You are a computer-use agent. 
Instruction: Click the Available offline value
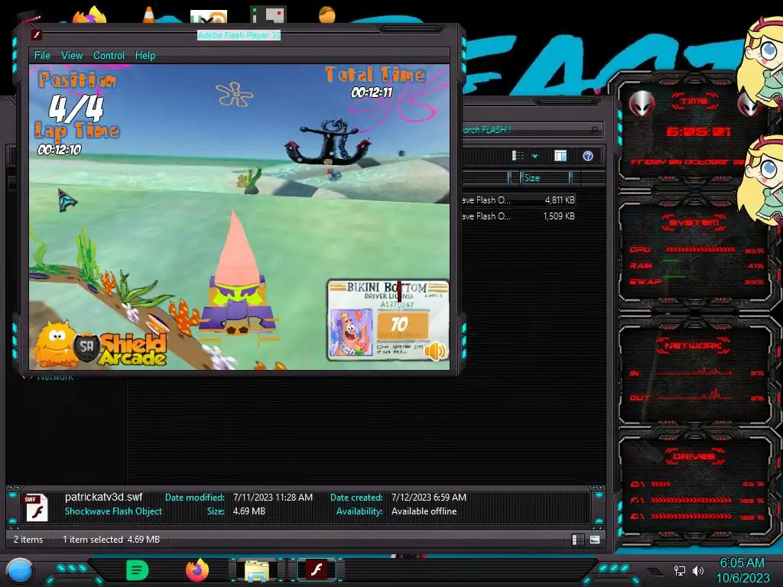click(424, 511)
